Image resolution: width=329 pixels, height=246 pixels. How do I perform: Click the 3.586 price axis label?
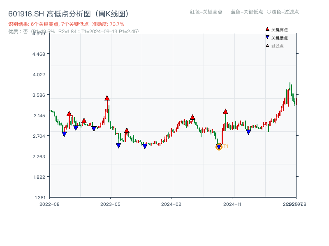click(39, 95)
